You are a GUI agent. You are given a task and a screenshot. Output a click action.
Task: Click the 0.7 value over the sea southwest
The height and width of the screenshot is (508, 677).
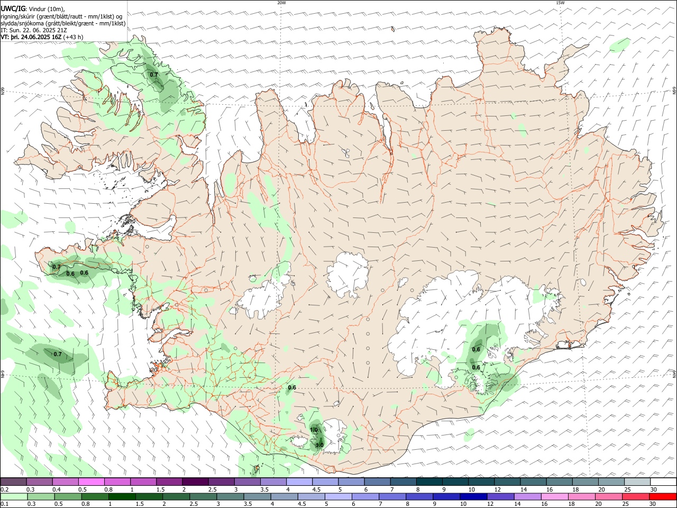click(58, 354)
